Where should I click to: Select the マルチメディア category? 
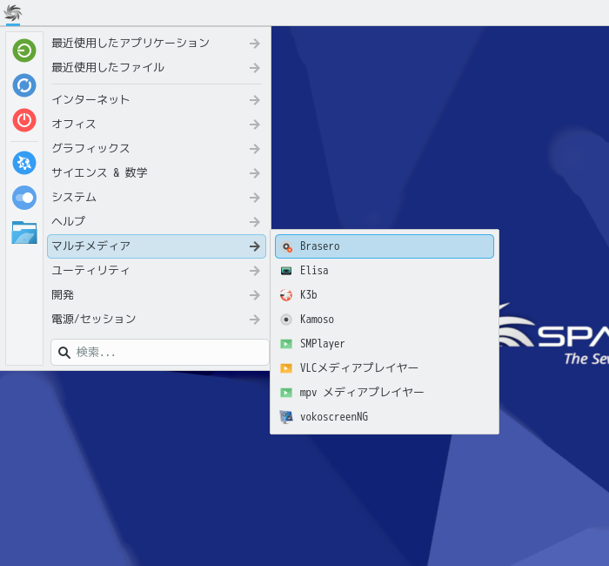click(157, 246)
